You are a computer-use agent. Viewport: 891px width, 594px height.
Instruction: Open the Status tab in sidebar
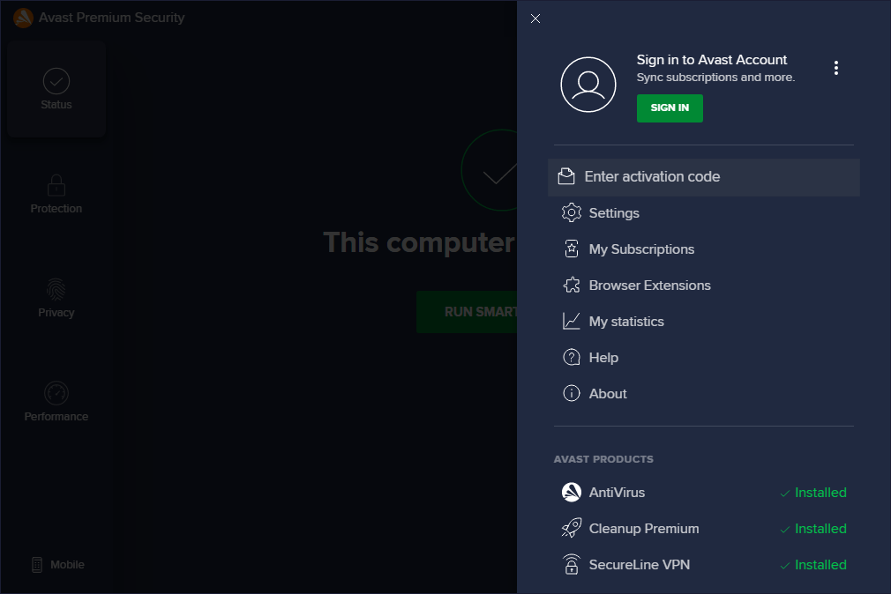tap(56, 89)
